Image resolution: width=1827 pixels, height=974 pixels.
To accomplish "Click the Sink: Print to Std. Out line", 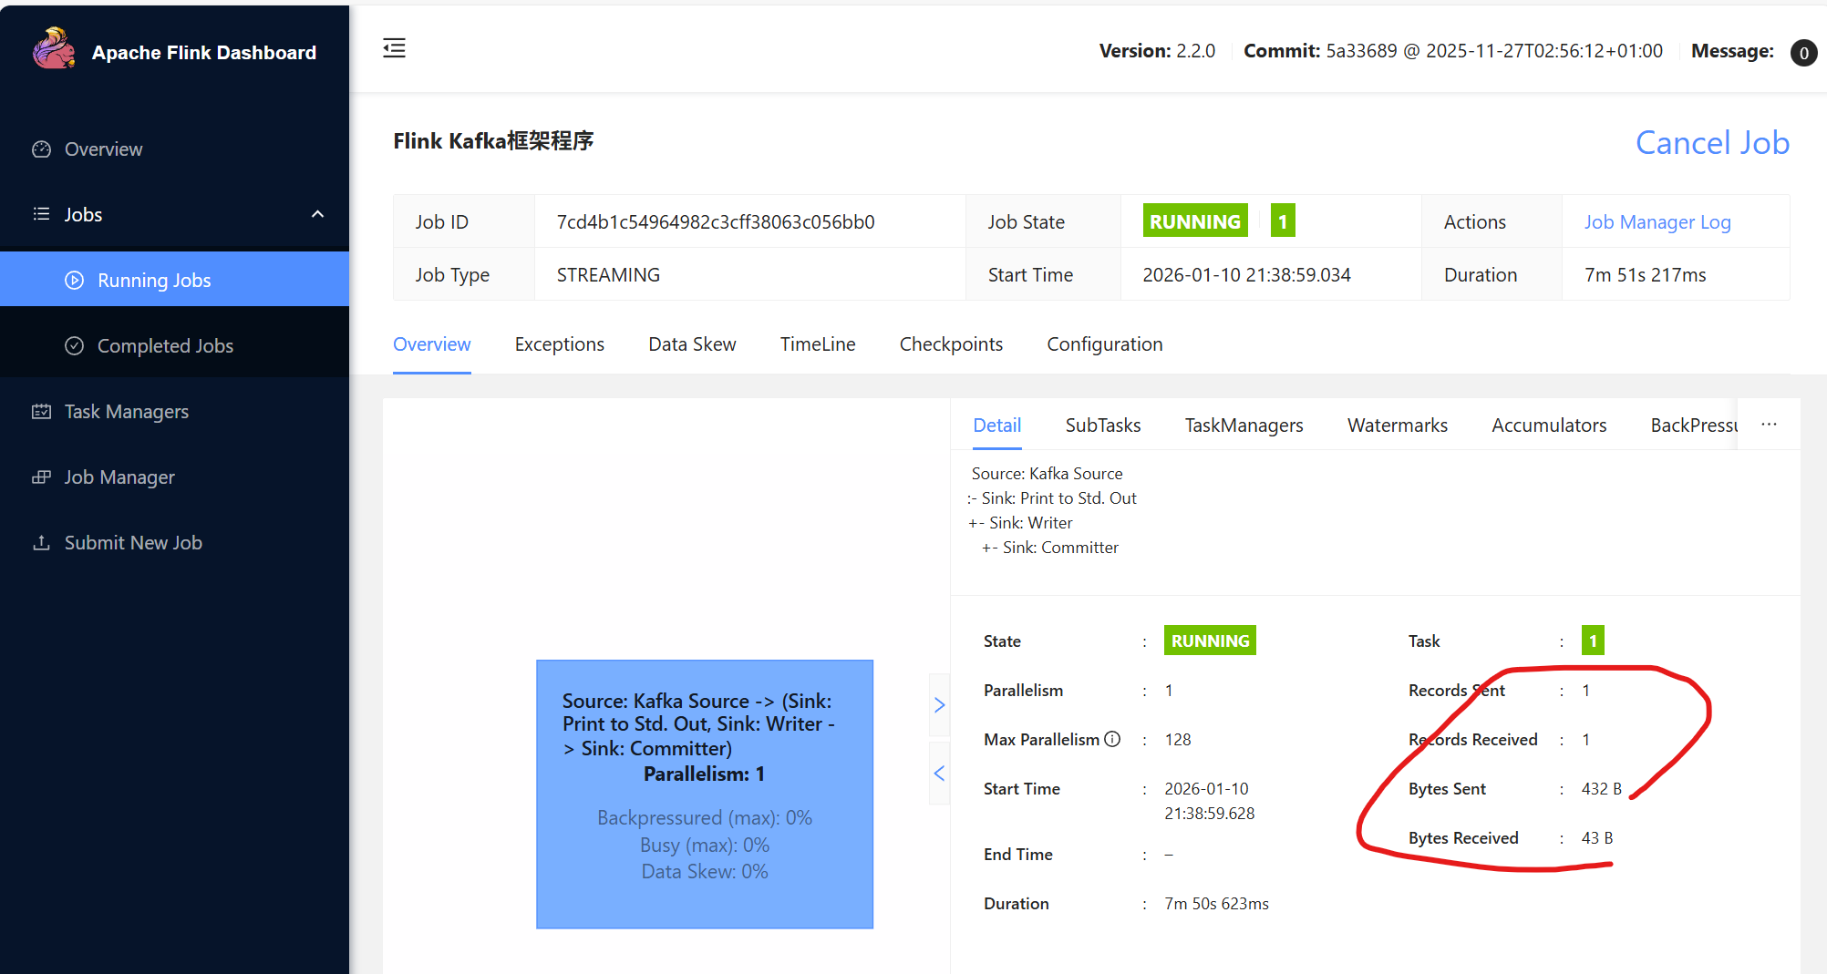I will 1052,498.
